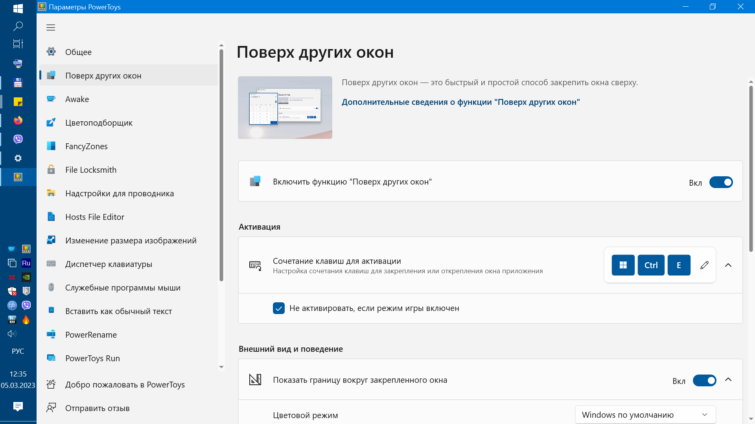Screen dimensions: 755x424
Task: Click the Hosts File Editor icon
Action: (51, 217)
